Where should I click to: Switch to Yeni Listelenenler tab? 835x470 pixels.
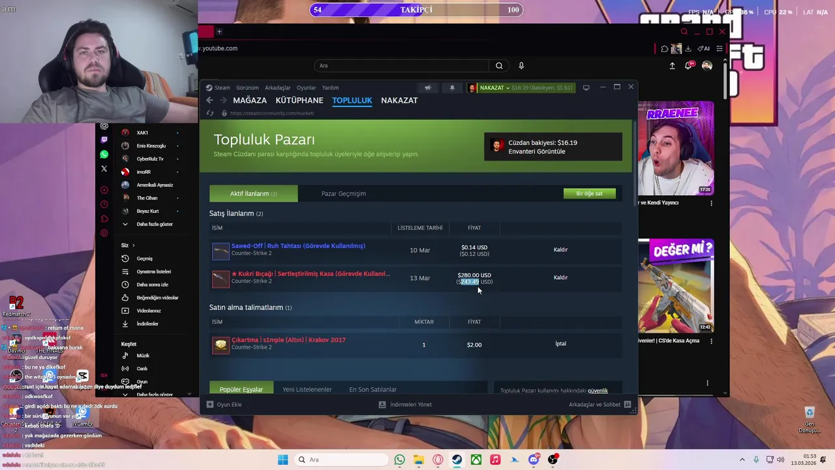point(307,390)
